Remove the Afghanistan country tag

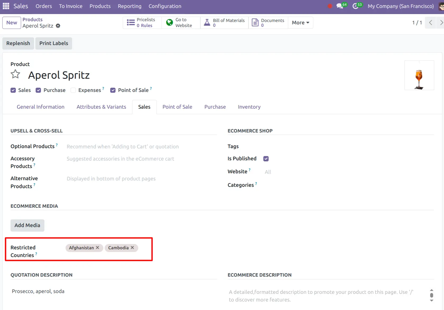click(x=98, y=247)
